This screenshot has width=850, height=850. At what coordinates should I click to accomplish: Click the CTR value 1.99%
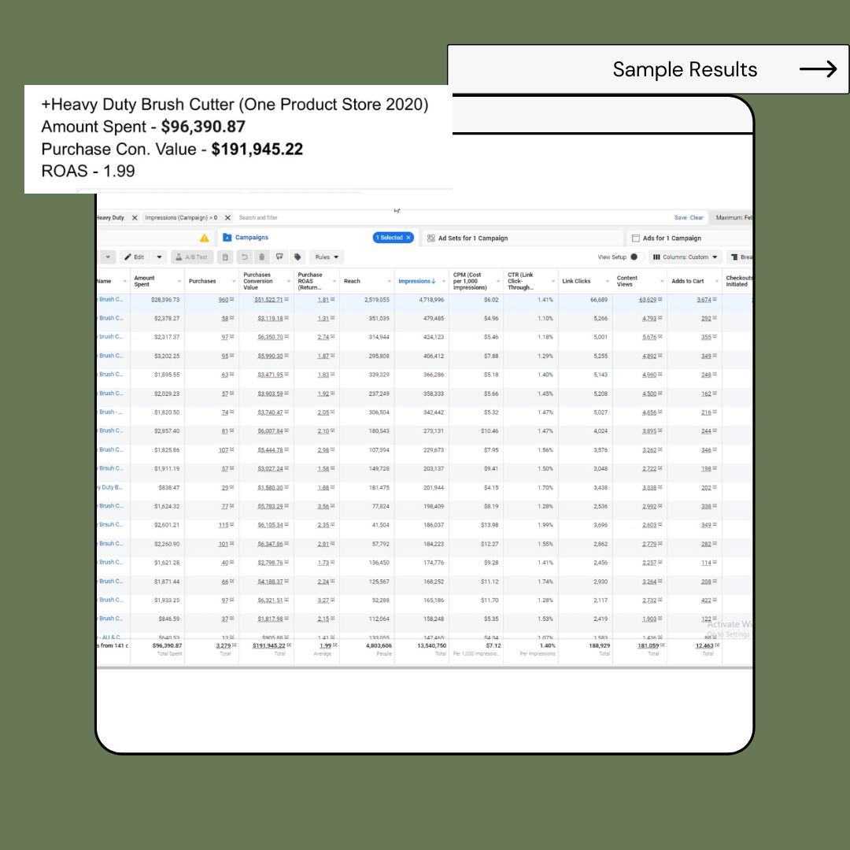[x=545, y=525]
